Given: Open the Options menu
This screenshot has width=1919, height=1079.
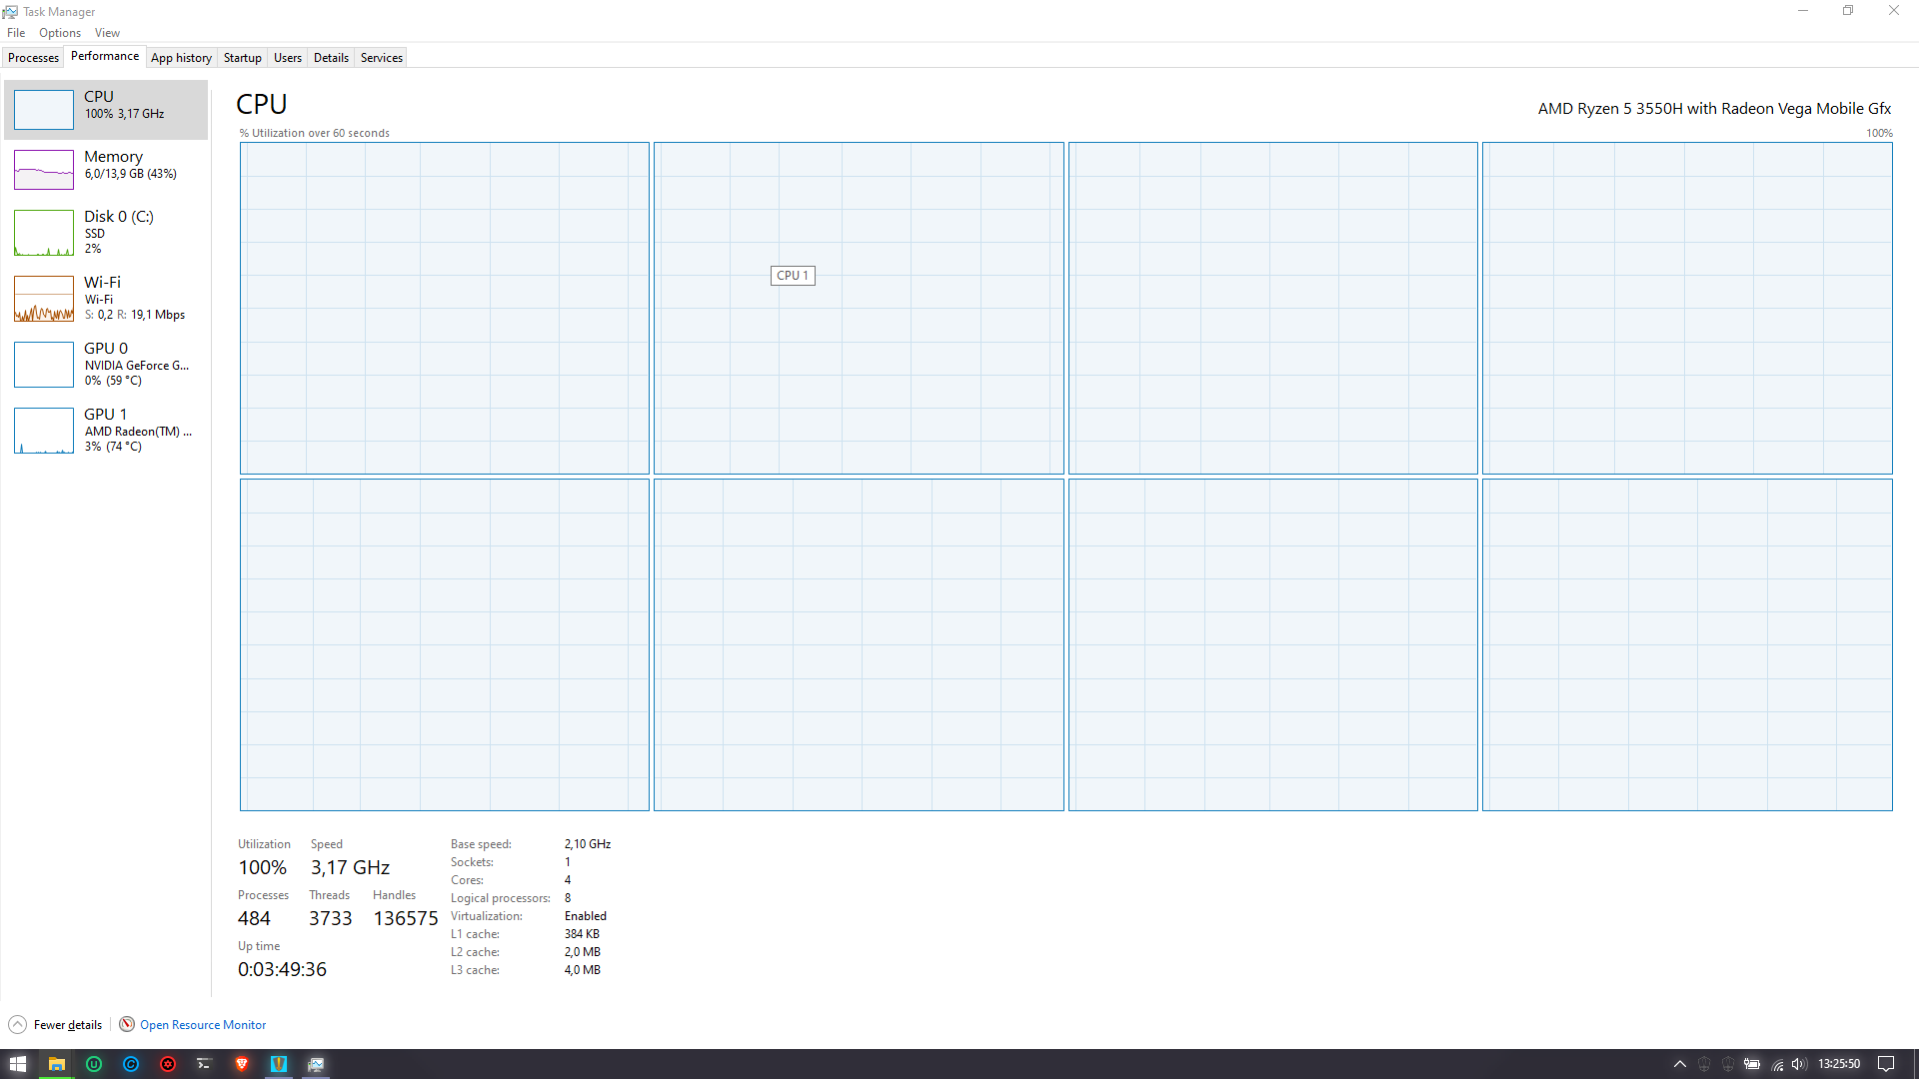Looking at the screenshot, I should tap(59, 32).
